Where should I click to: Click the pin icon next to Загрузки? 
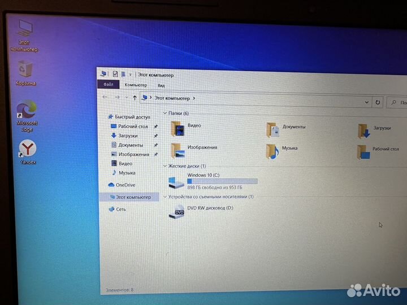[x=156, y=136]
